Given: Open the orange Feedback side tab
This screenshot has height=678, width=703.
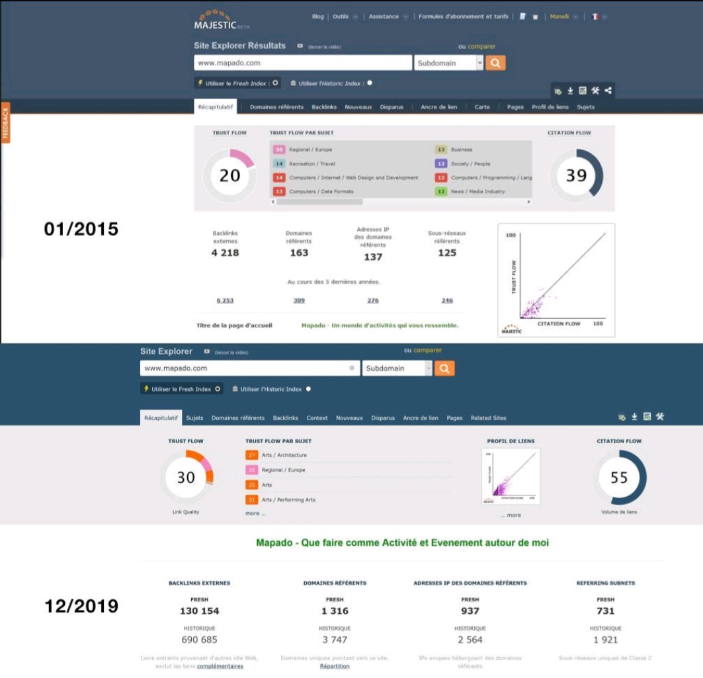Looking at the screenshot, I should point(5,123).
